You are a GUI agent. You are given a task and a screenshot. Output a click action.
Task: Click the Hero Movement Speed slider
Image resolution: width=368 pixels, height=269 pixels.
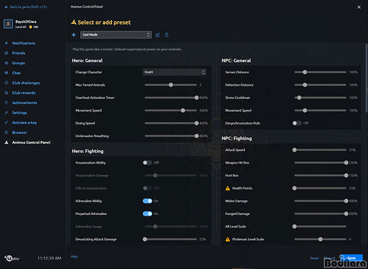coord(171,110)
